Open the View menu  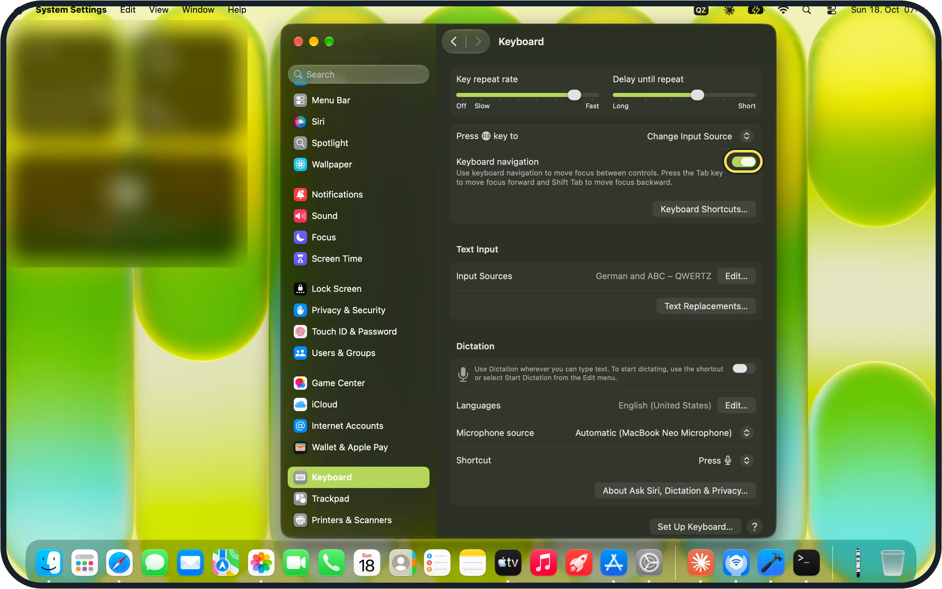coord(159,10)
